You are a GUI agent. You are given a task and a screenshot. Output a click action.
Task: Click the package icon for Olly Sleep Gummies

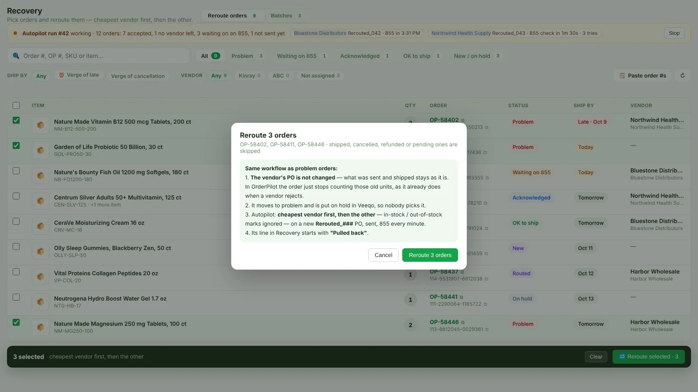(41, 251)
